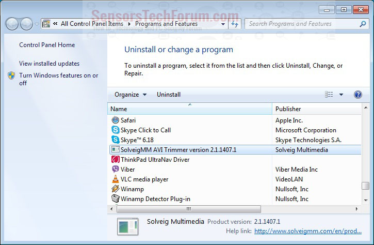Select the Winamp Detector Plug-in entry
This screenshot has height=245, width=374.
155,199
